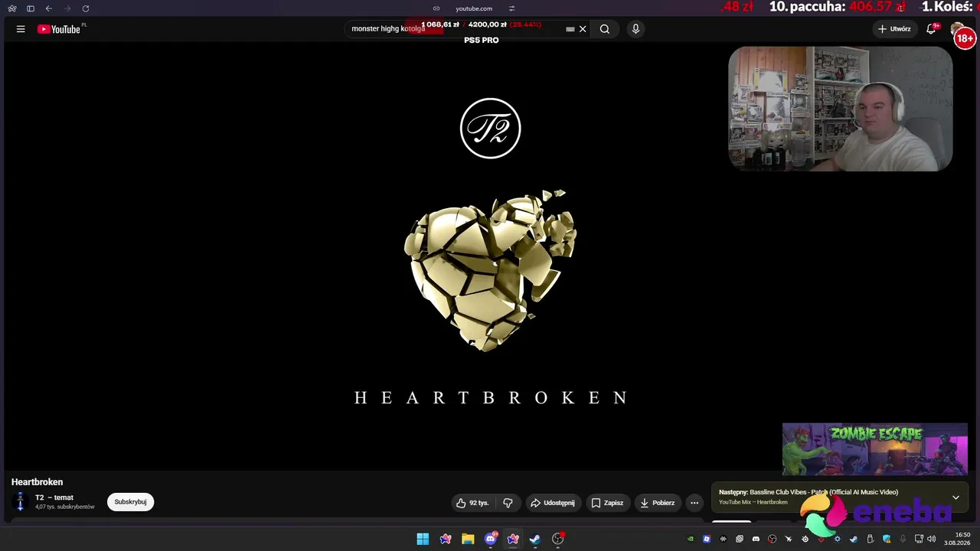
Task: Click the magnifying glass search button
Action: click(x=605, y=29)
